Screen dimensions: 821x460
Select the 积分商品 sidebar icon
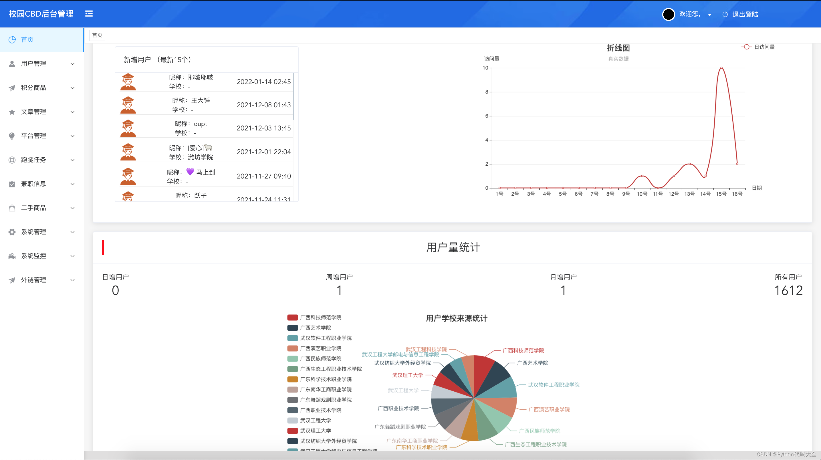12,88
